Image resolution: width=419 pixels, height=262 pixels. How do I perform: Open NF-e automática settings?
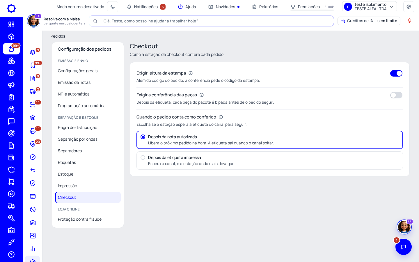tap(88, 94)
